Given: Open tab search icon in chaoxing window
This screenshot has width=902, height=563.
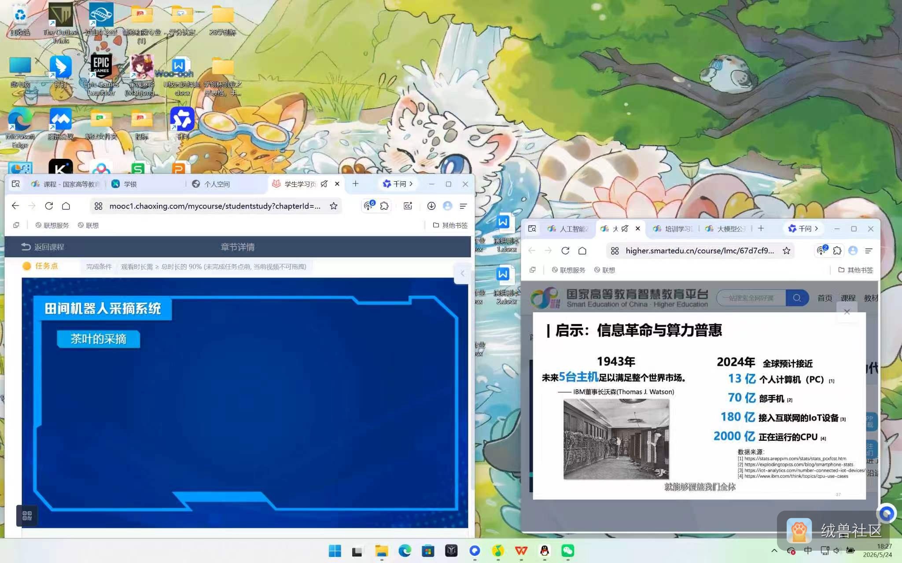Looking at the screenshot, I should pyautogui.click(x=16, y=184).
